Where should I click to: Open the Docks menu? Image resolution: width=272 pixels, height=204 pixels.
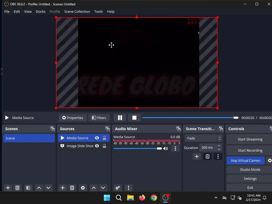(x=41, y=11)
